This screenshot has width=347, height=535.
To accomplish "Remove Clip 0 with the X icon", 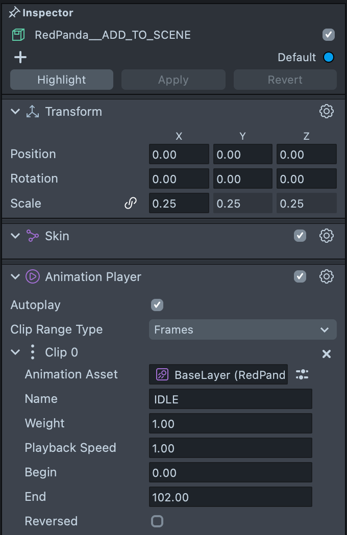I will tap(327, 354).
